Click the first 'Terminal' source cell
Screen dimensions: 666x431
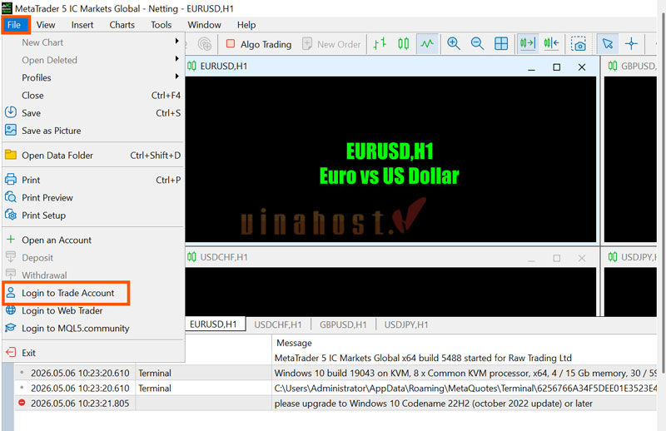155,374
